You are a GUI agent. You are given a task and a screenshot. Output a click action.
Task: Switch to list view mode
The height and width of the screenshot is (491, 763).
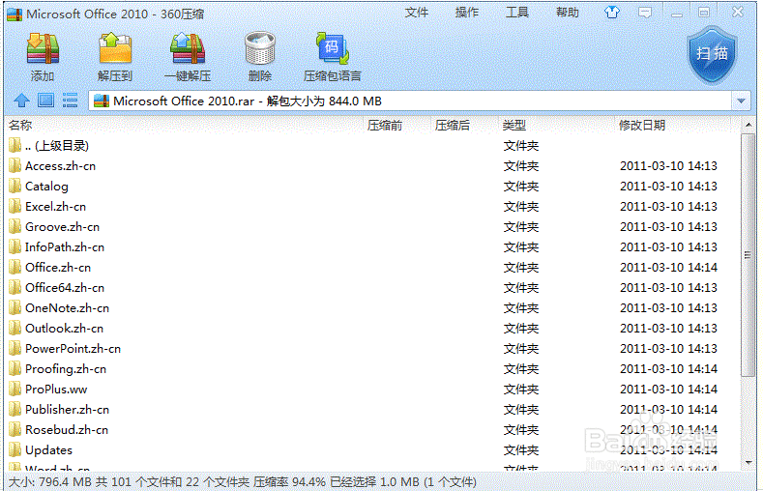(x=70, y=101)
